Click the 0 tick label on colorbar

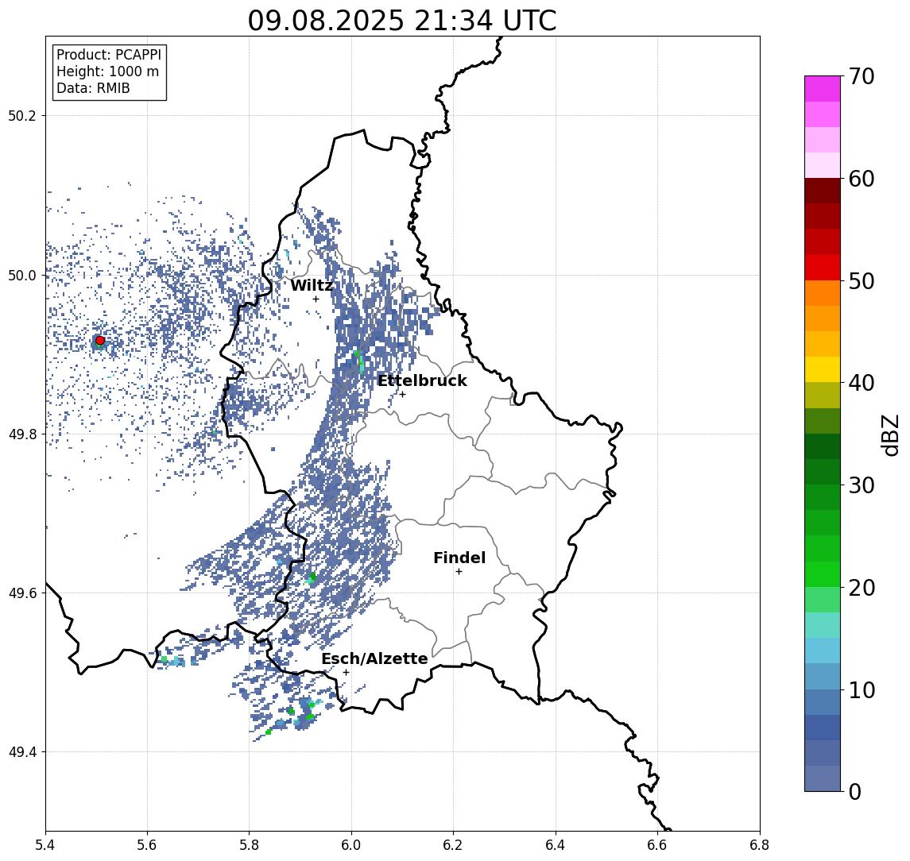(x=855, y=791)
